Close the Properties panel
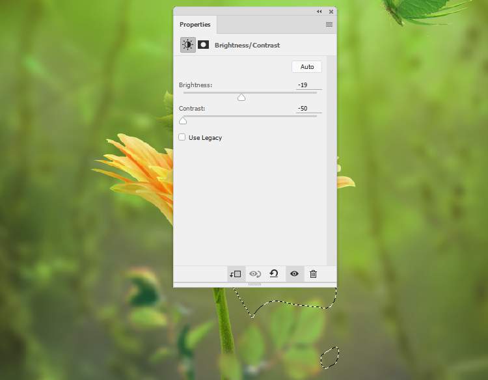 coord(331,12)
